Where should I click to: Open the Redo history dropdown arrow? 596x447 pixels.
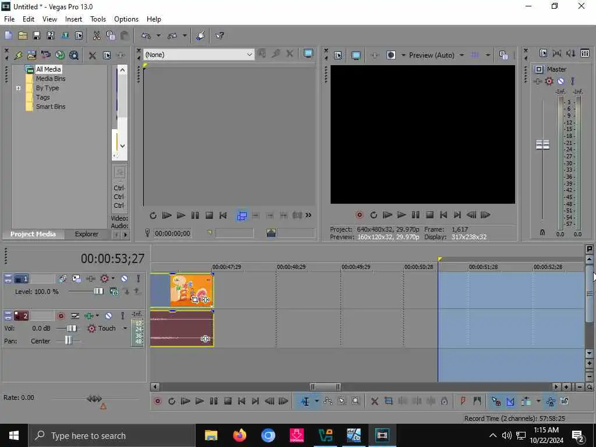click(185, 36)
